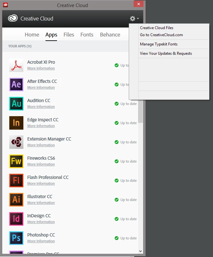The image size is (213, 257).
Task: Click the Creative Cloud logo in header
Action: (13, 18)
